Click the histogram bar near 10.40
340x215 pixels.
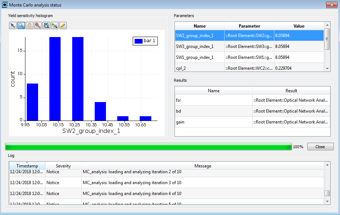point(100,111)
